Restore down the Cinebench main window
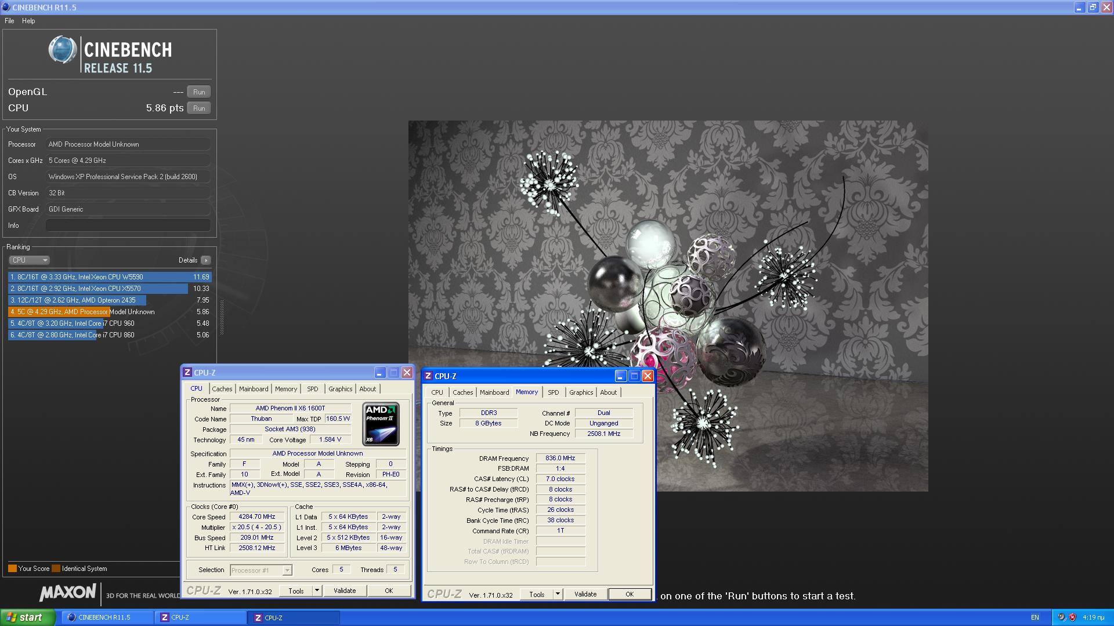This screenshot has width=1114, height=626. 1093,8
